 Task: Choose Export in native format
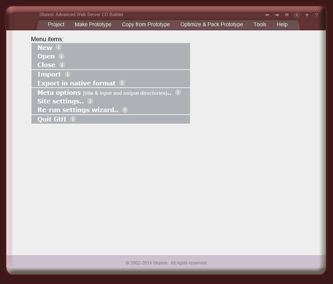[76, 83]
